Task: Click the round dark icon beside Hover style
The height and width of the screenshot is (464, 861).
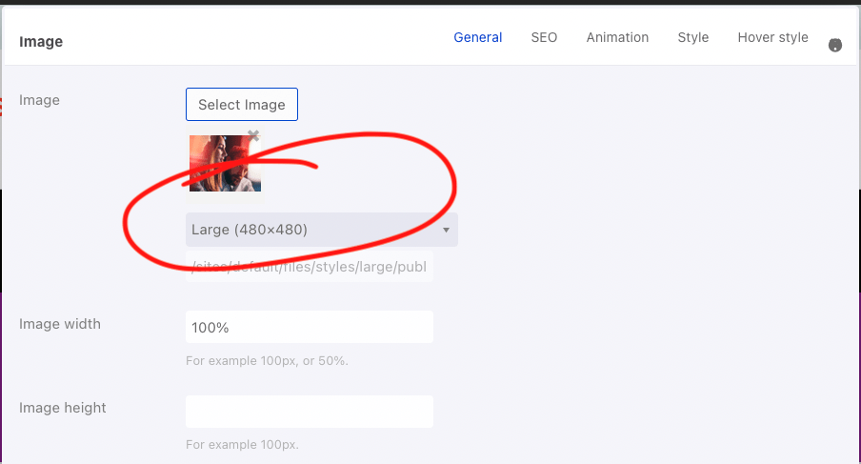Action: [x=834, y=45]
